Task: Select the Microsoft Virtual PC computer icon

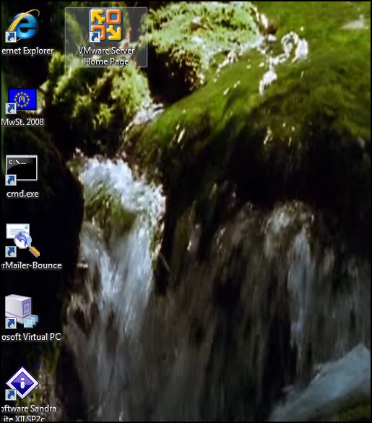Action: [x=22, y=312]
